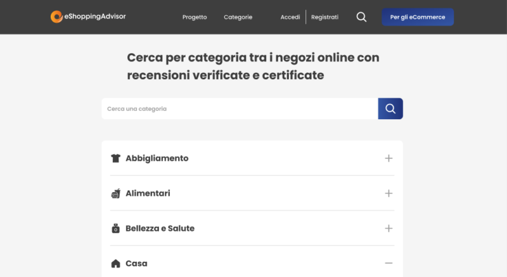Select the Bellezza e Salute category title
The width and height of the screenshot is (507, 277).
[160, 228]
